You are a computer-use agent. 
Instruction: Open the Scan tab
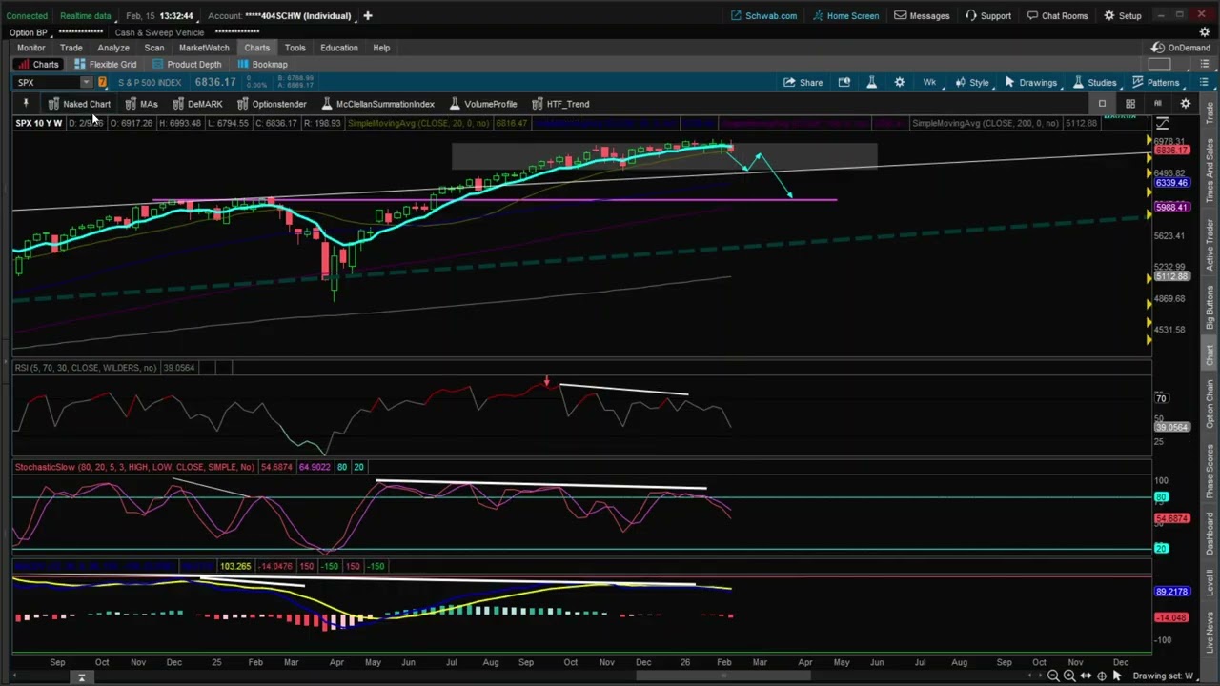click(x=153, y=48)
